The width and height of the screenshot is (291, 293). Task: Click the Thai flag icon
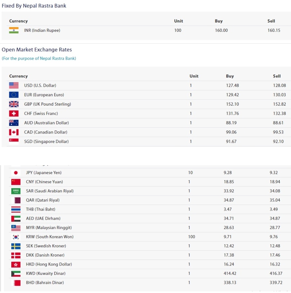(x=16, y=209)
